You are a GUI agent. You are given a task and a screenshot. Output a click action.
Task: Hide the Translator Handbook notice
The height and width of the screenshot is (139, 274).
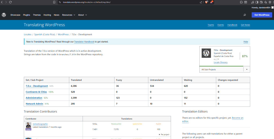(245, 42)
